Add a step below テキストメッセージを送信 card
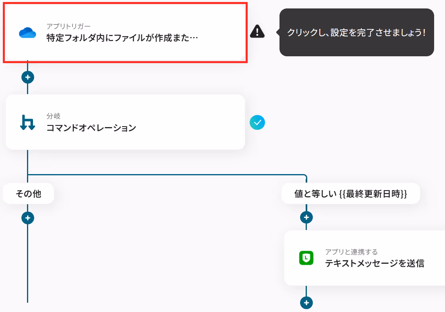 click(x=306, y=303)
